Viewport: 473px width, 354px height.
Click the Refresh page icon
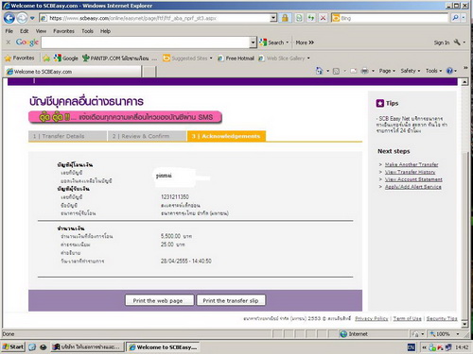pyautogui.click(x=311, y=18)
